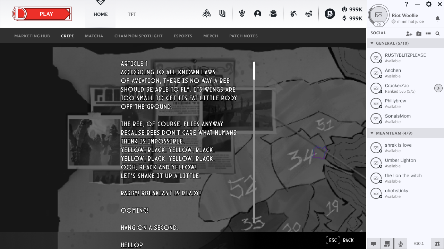
Task: Open the MATCHA sub-tab
Action: pyautogui.click(x=94, y=36)
